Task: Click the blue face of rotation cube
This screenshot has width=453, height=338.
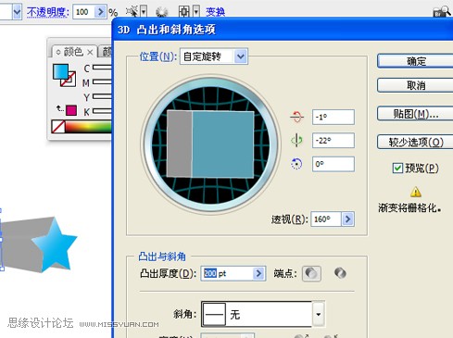Action: click(223, 144)
